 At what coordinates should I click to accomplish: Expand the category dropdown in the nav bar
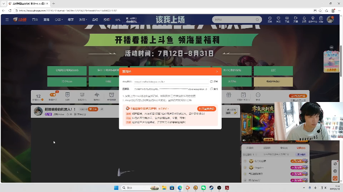tap(58, 20)
